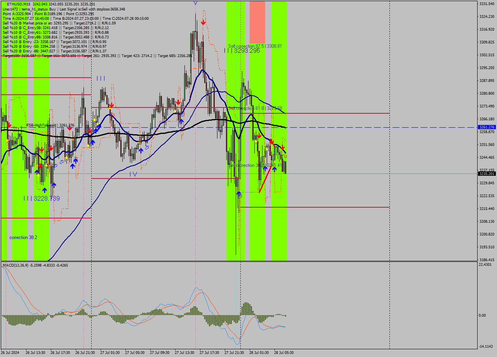The height and width of the screenshot is (357, 497).
Task: Click the 3215.440 price axis value
Action: tap(487, 208)
